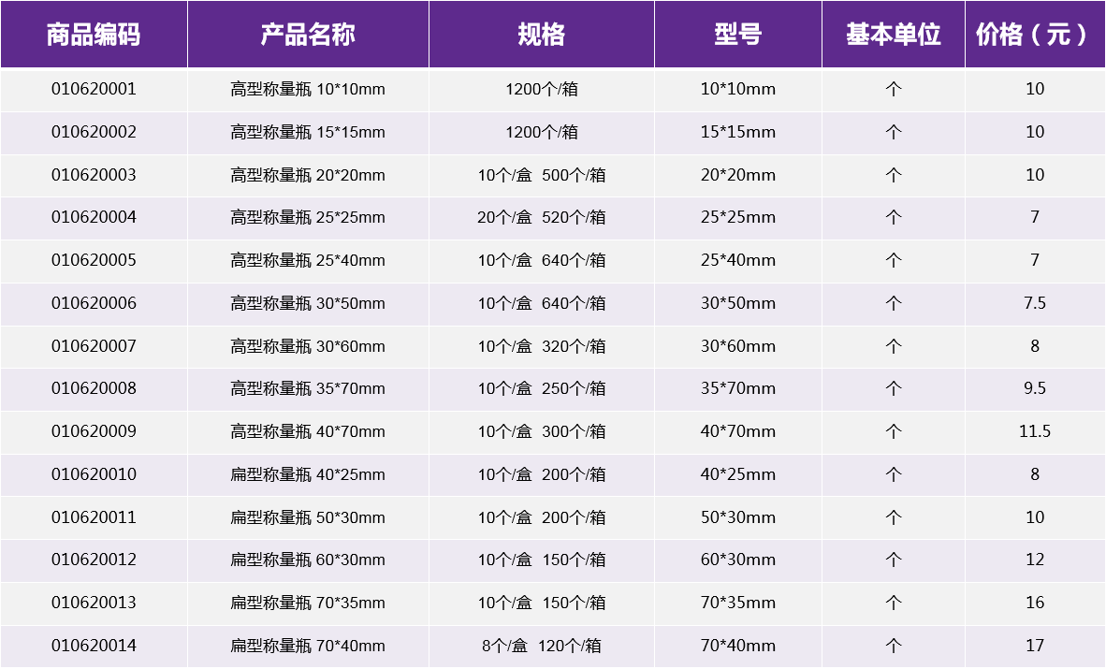Select product code 010620005
1106x669 pixels.
point(94,260)
